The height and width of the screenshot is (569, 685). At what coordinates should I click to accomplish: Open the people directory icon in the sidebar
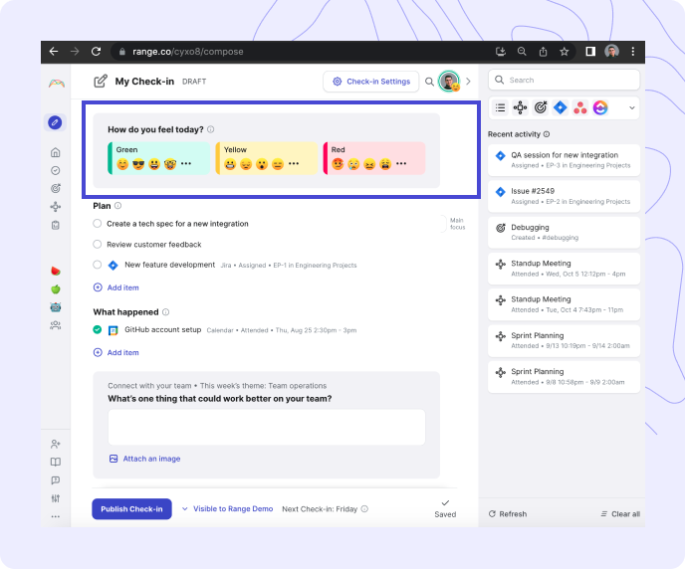tap(56, 325)
